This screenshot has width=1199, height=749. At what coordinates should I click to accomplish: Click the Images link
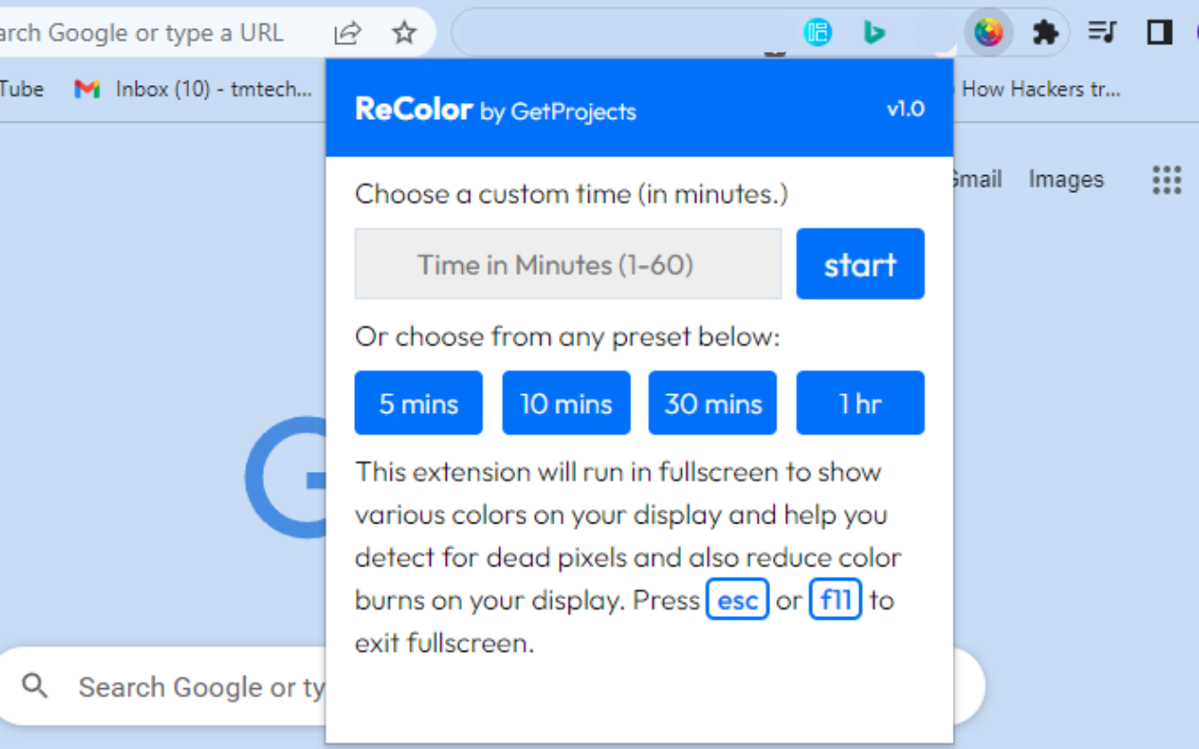click(1066, 179)
